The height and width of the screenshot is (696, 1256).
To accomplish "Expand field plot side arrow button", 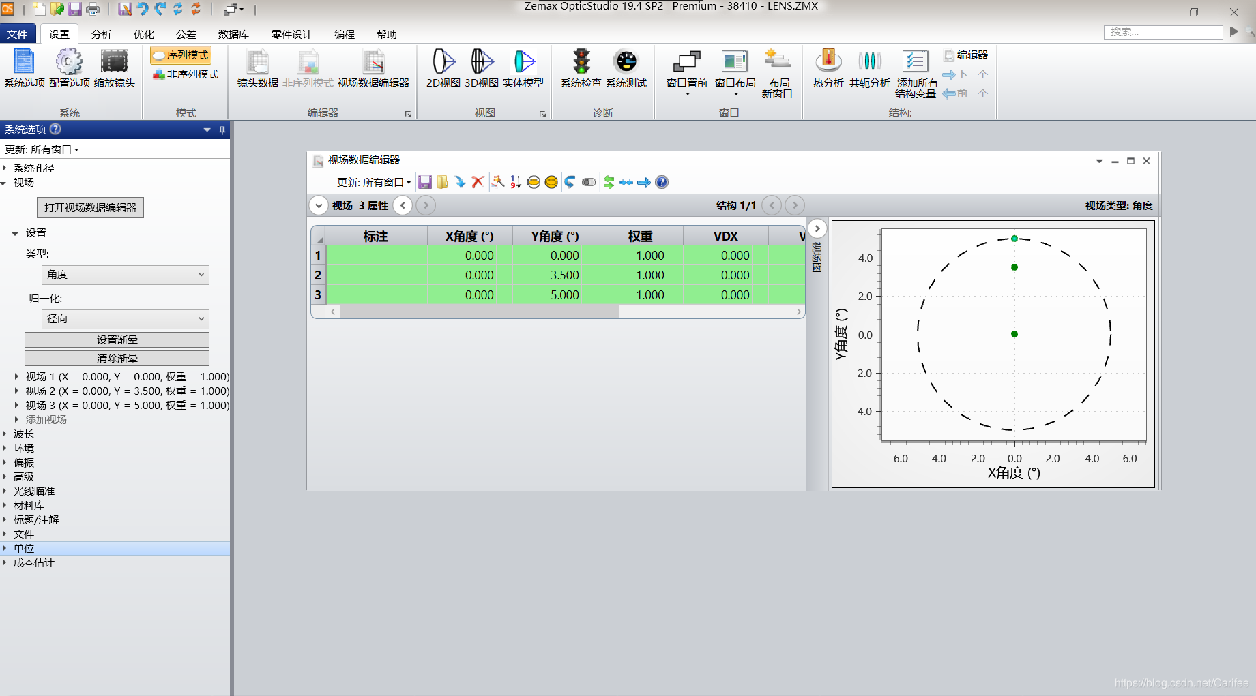I will [x=817, y=228].
